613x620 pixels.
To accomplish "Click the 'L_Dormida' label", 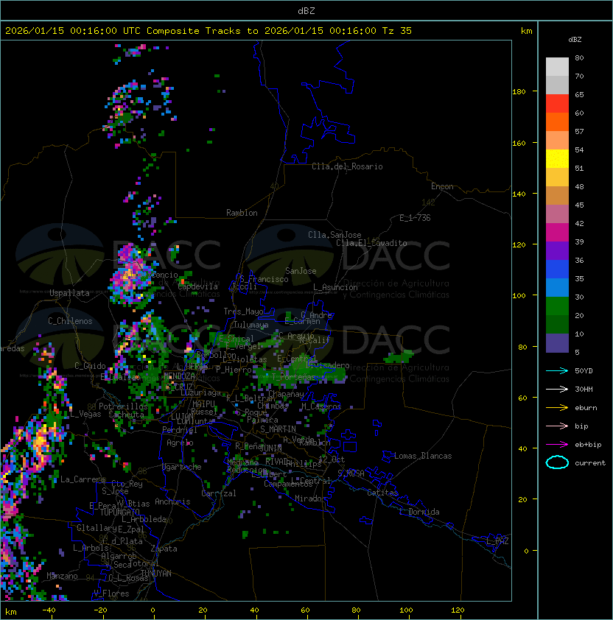I will (419, 512).
